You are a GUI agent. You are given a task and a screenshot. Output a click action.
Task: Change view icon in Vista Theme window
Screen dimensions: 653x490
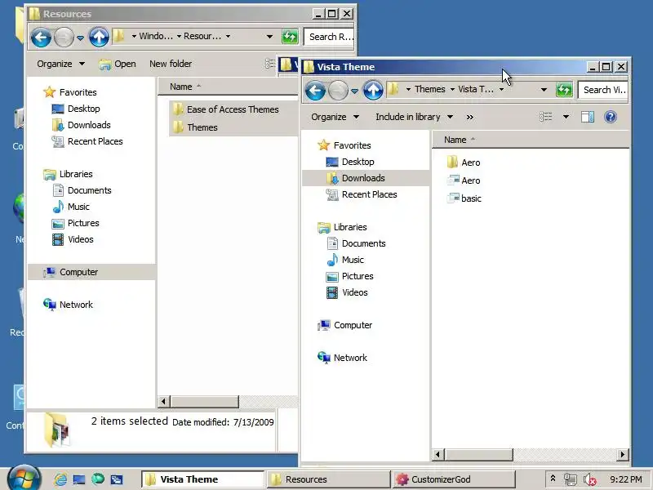point(545,117)
